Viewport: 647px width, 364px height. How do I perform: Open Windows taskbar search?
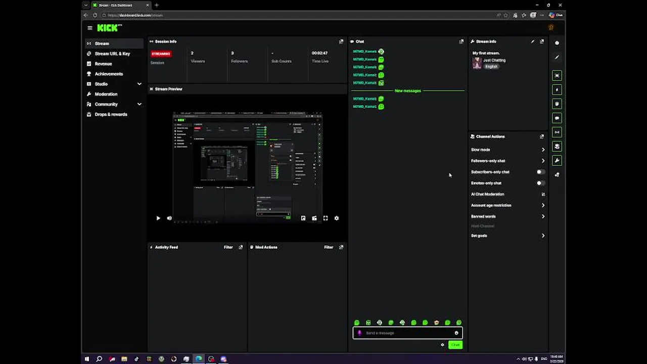point(99,359)
